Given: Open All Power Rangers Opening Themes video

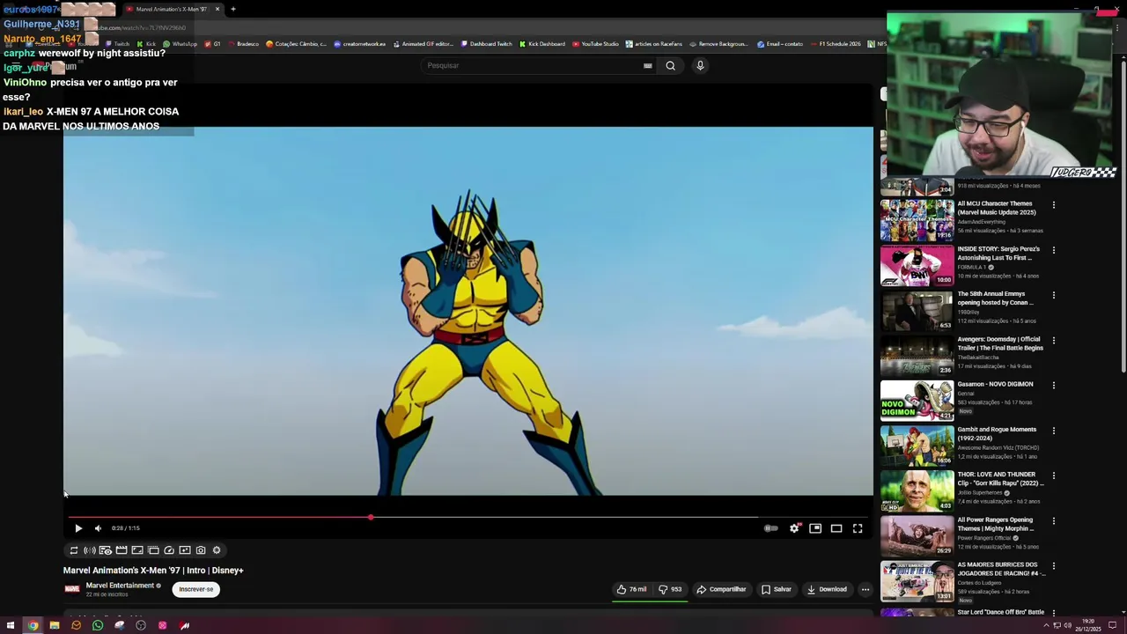Looking at the screenshot, I should pyautogui.click(x=996, y=524).
